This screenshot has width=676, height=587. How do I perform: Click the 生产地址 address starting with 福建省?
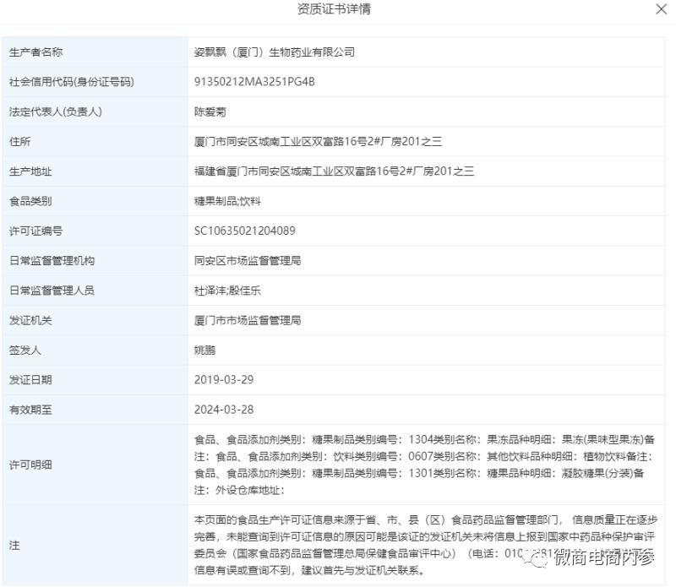coord(334,171)
